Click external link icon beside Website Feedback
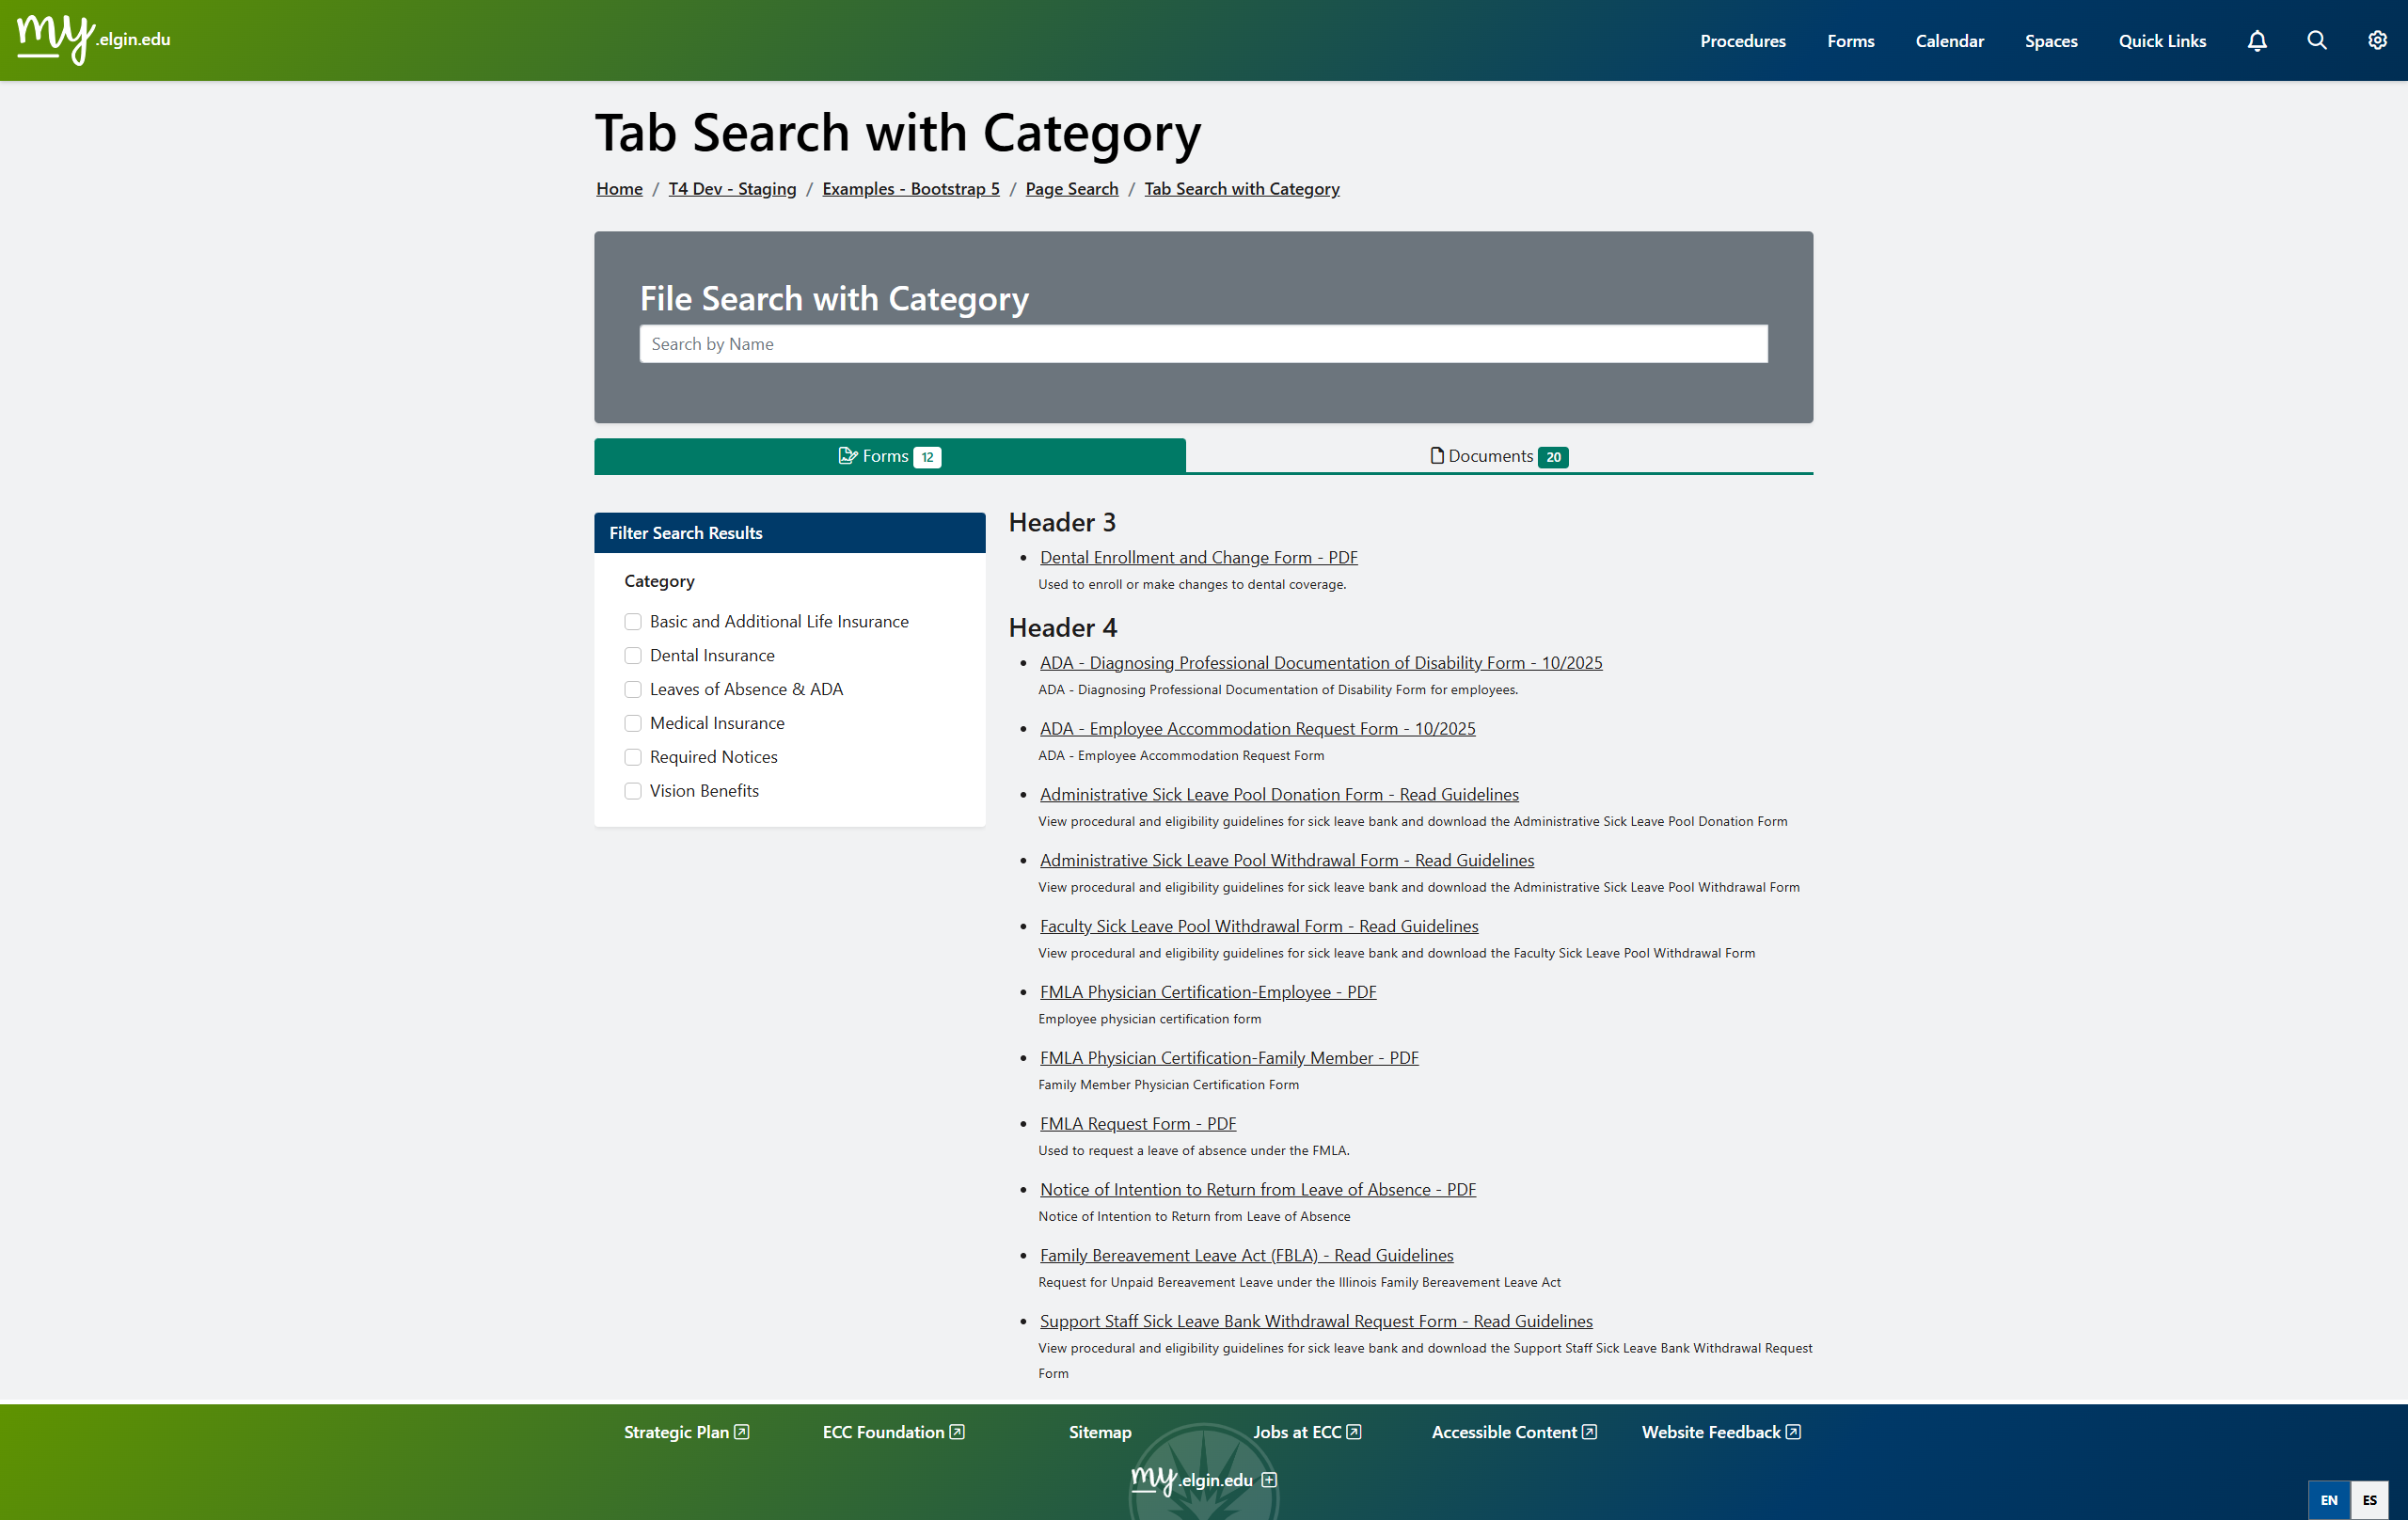 (1793, 1432)
